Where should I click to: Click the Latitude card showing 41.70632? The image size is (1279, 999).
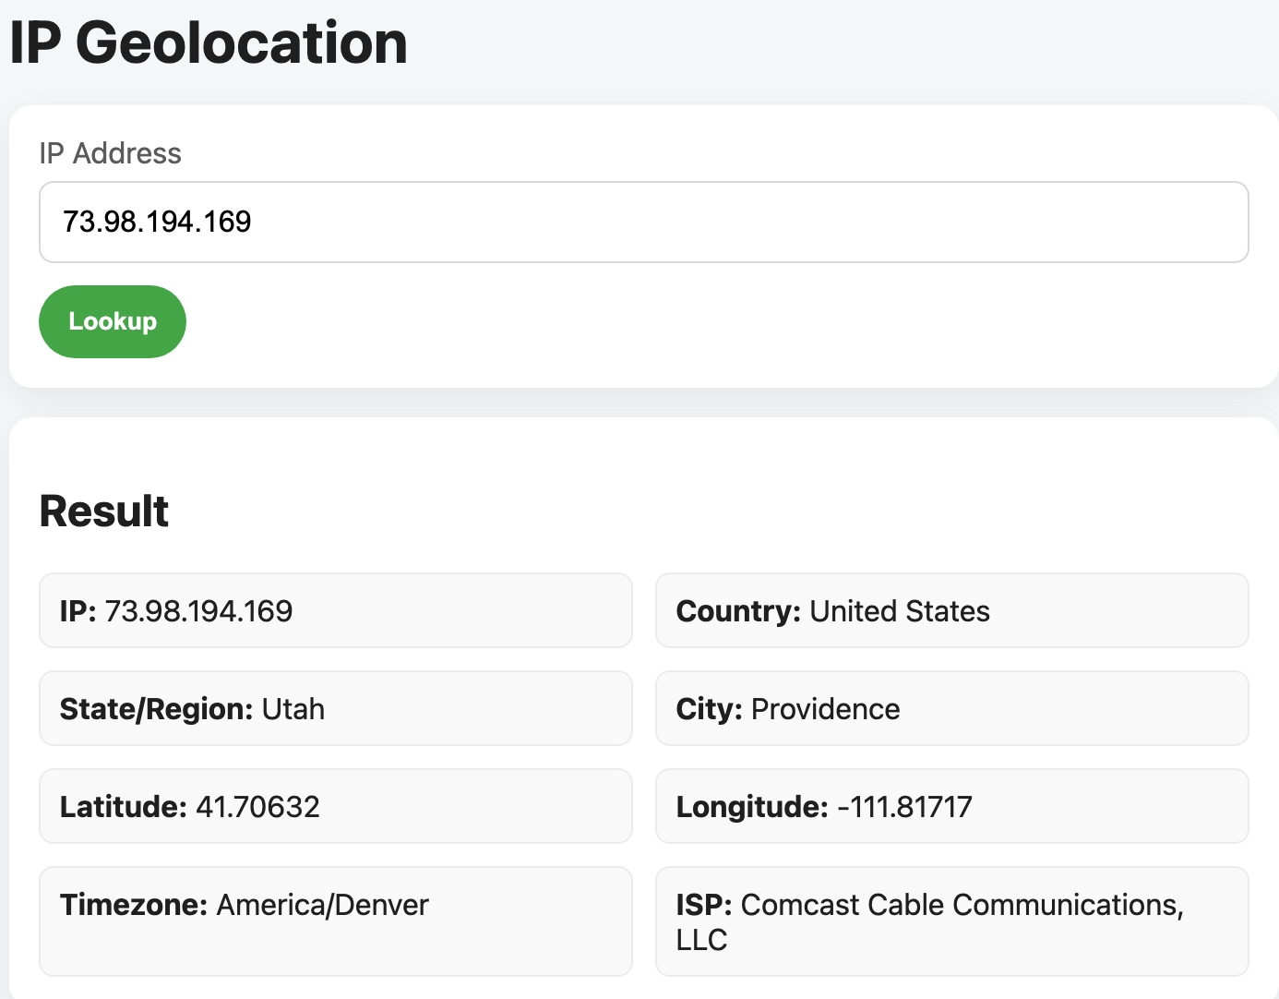(x=335, y=806)
